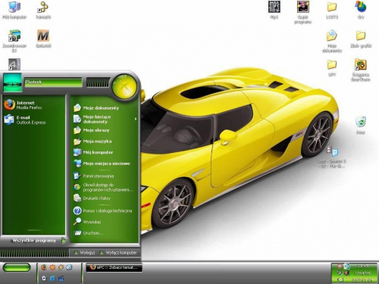Open the Kosz recycle bin
The image size is (379, 284).
tap(361, 125)
